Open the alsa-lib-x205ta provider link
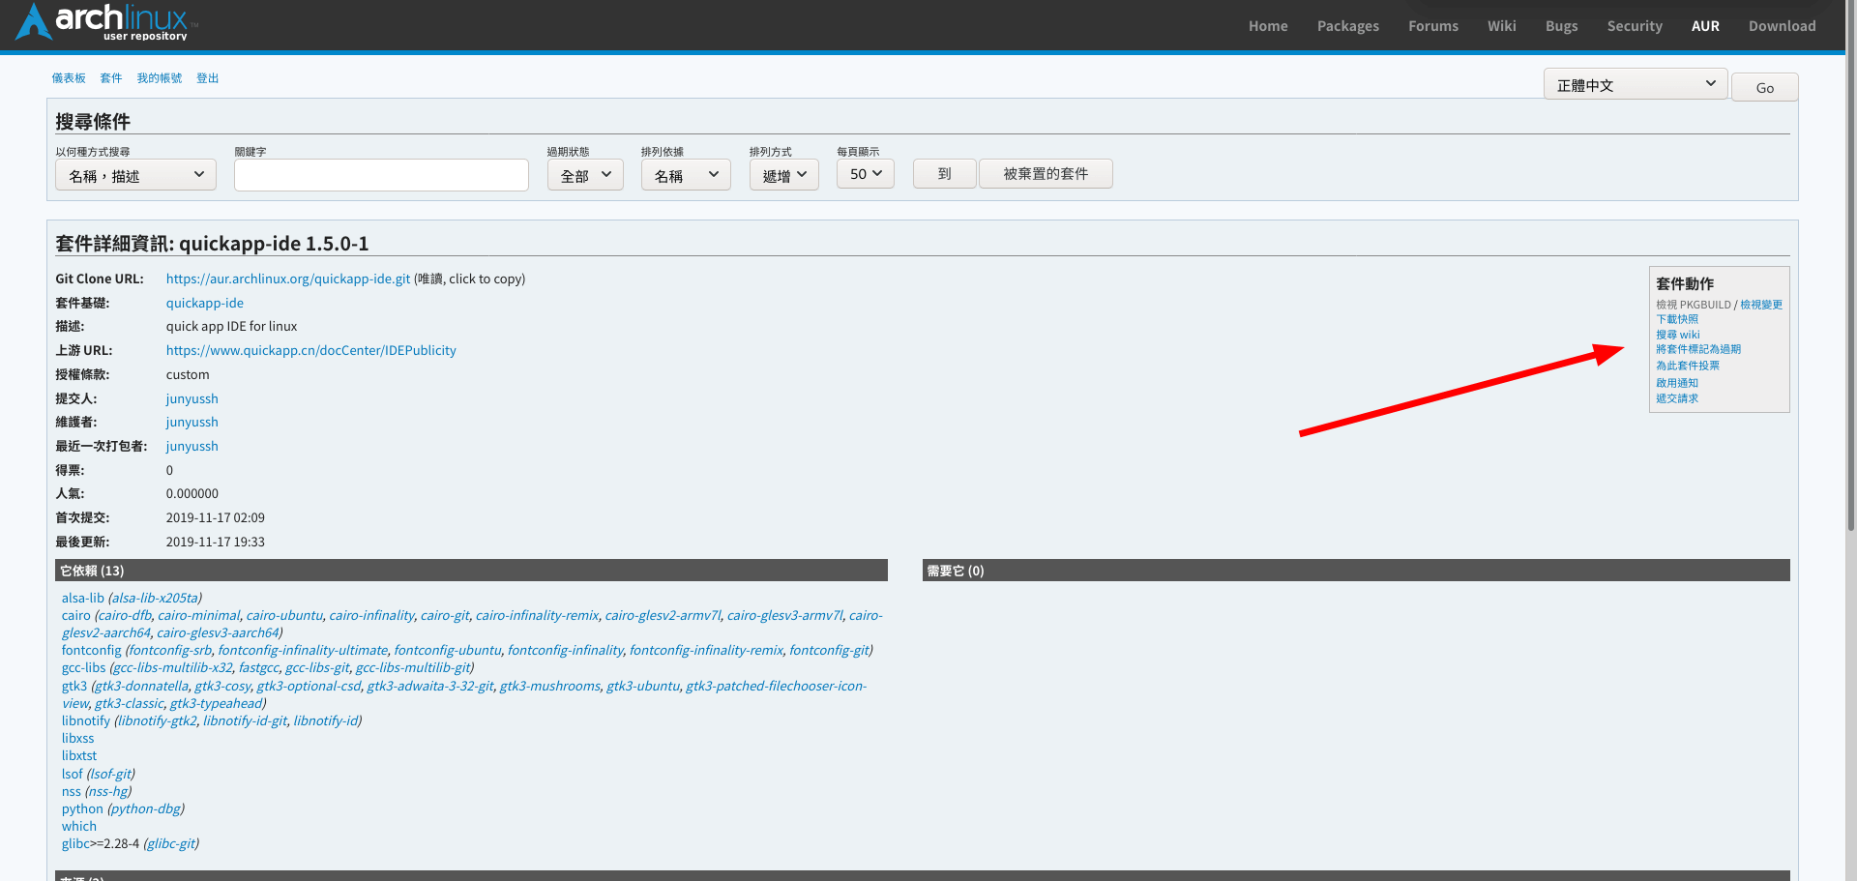Screen dimensions: 1857x881 coord(155,599)
